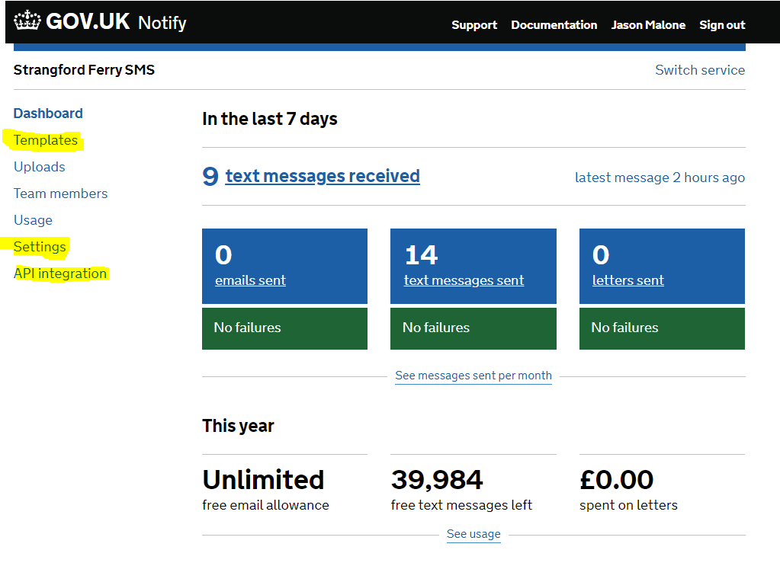The width and height of the screenshot is (780, 582).
Task: Open the Settings section
Action: coord(39,247)
